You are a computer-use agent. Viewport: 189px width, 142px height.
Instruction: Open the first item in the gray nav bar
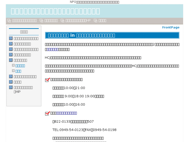point(24,21)
